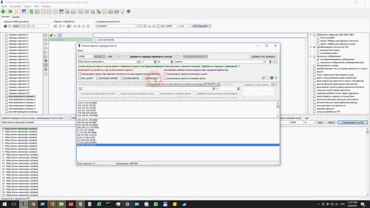Open Firefox from the taskbar
The image size is (370, 208).
pyautogui.click(x=52, y=204)
